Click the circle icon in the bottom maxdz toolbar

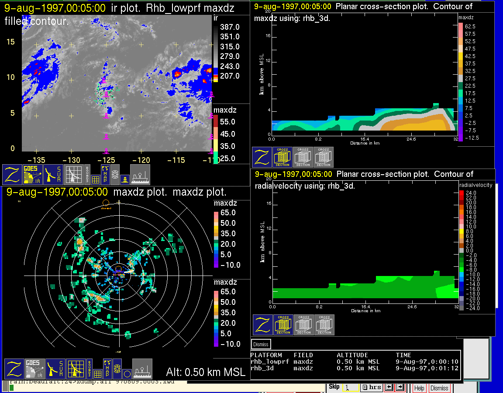coord(127,374)
